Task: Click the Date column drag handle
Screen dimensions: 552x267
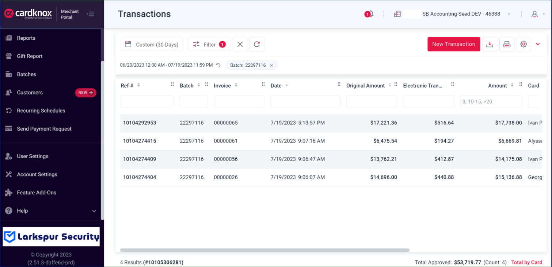Action: 339,84
